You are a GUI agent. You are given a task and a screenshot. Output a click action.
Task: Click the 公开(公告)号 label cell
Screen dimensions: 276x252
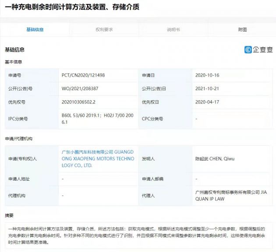pos(32,89)
